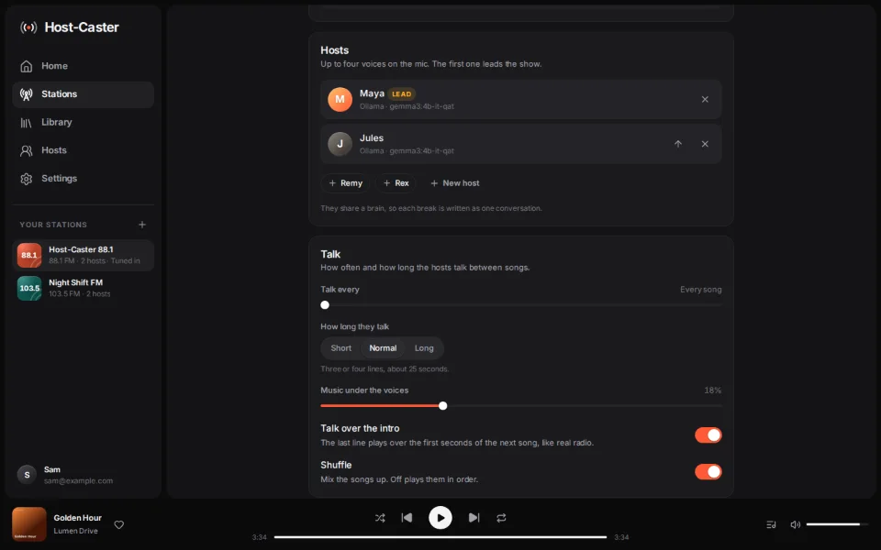Click the '18%' music level value

click(712, 390)
